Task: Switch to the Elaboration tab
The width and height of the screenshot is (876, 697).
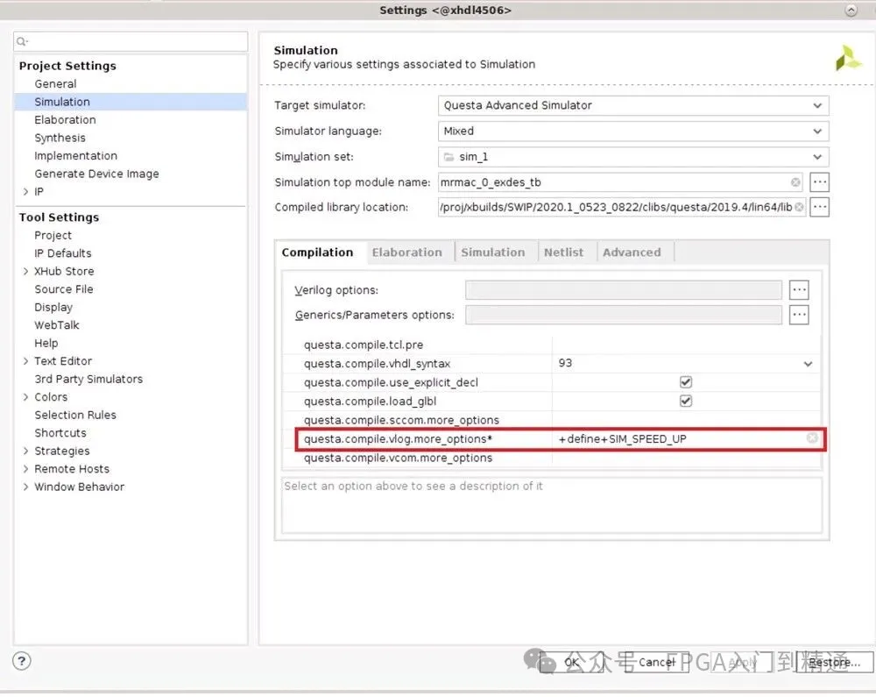Action: [x=406, y=252]
